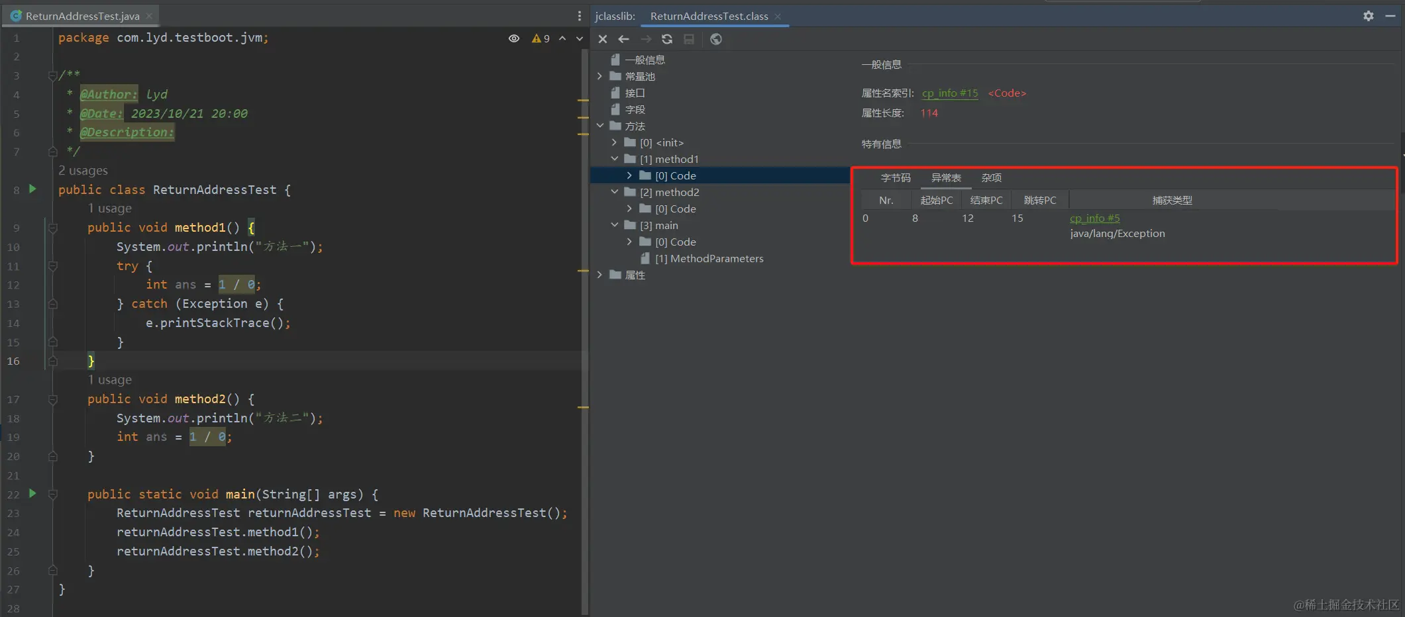This screenshot has height=617, width=1405.
Task: Click the '2 usages' hint above class
Action: click(83, 170)
